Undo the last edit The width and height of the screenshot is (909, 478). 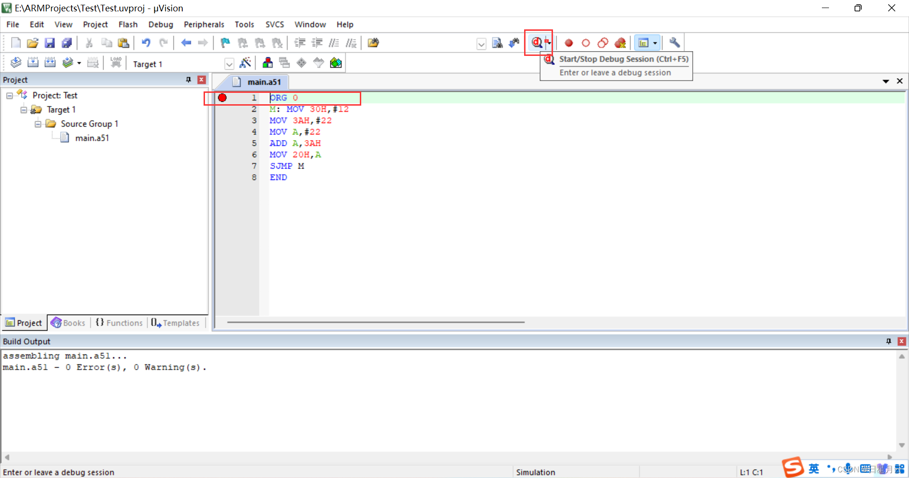tap(146, 43)
